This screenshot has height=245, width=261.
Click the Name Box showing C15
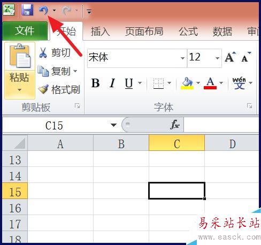[55, 126]
